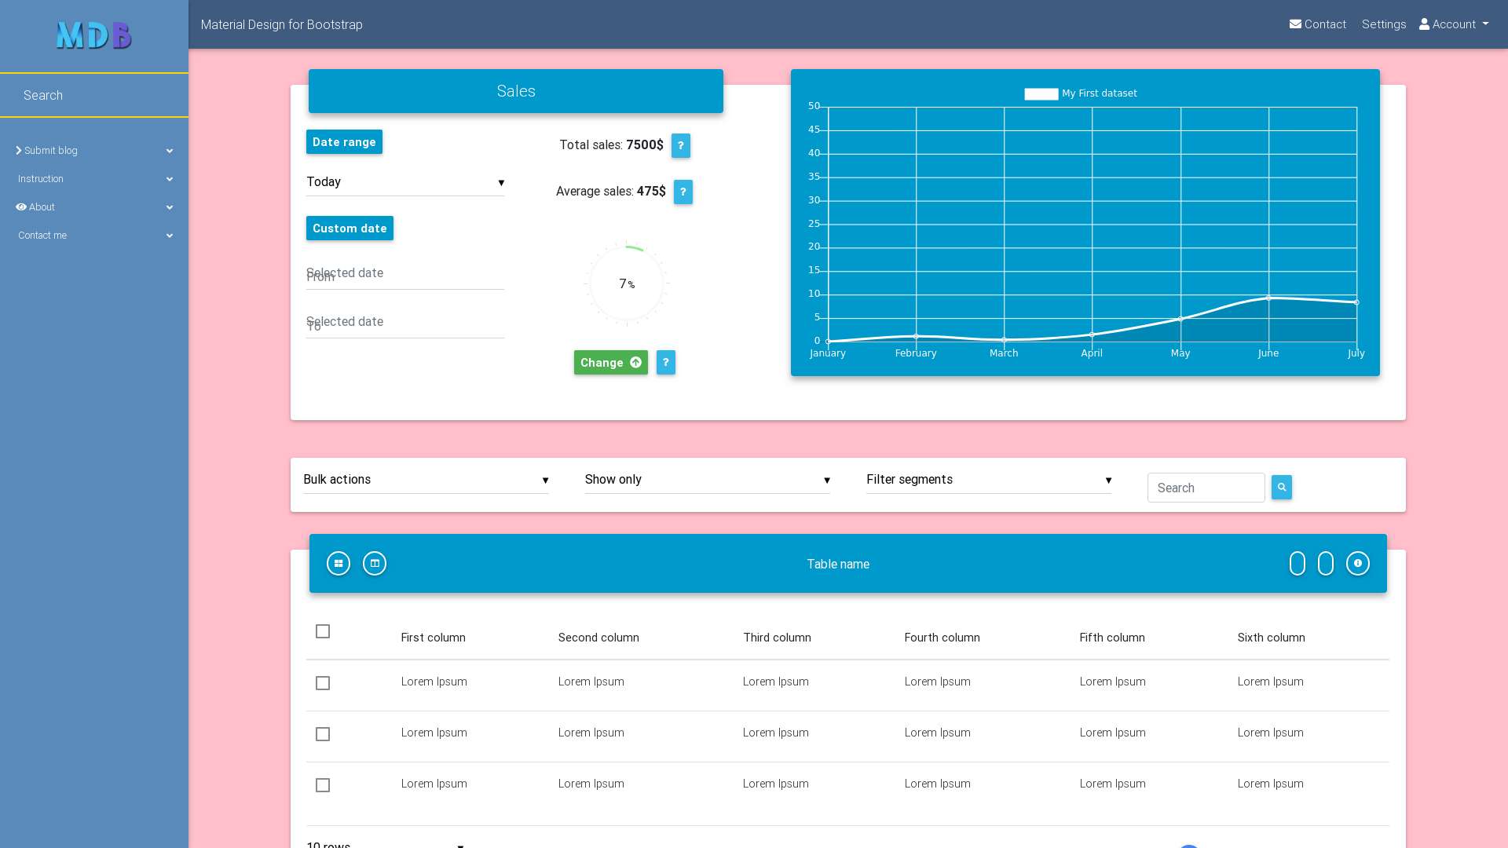This screenshot has height=848, width=1508.
Task: Click the Custom date button
Action: (x=350, y=228)
